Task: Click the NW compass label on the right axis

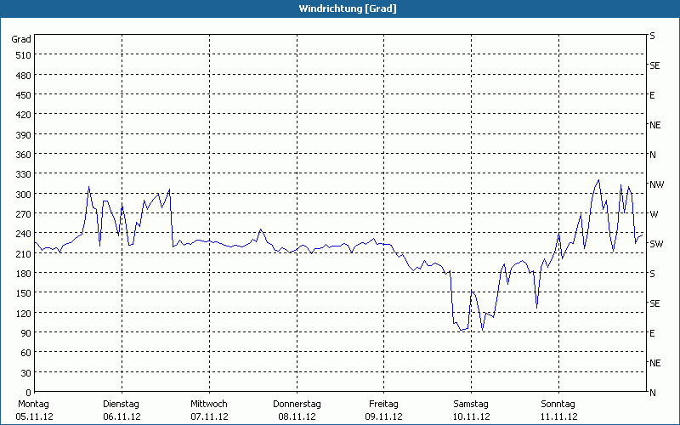Action: coord(656,184)
